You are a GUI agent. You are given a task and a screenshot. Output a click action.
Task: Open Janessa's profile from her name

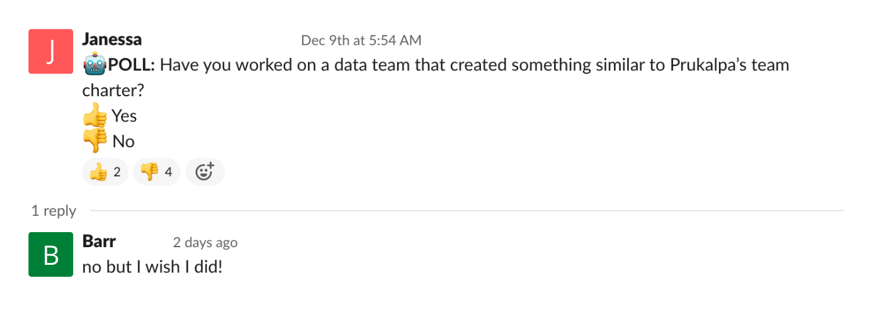tap(112, 40)
